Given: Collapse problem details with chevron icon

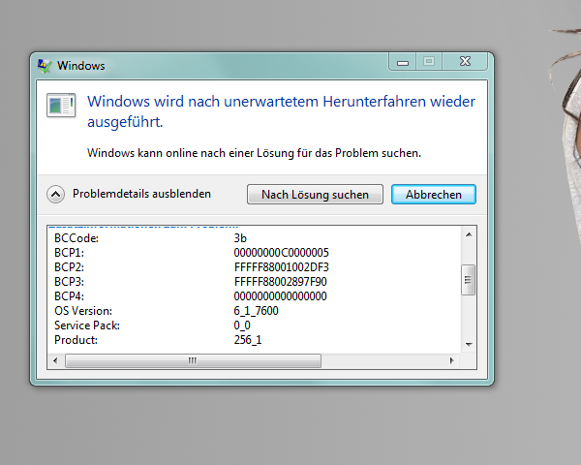Looking at the screenshot, I should [55, 194].
